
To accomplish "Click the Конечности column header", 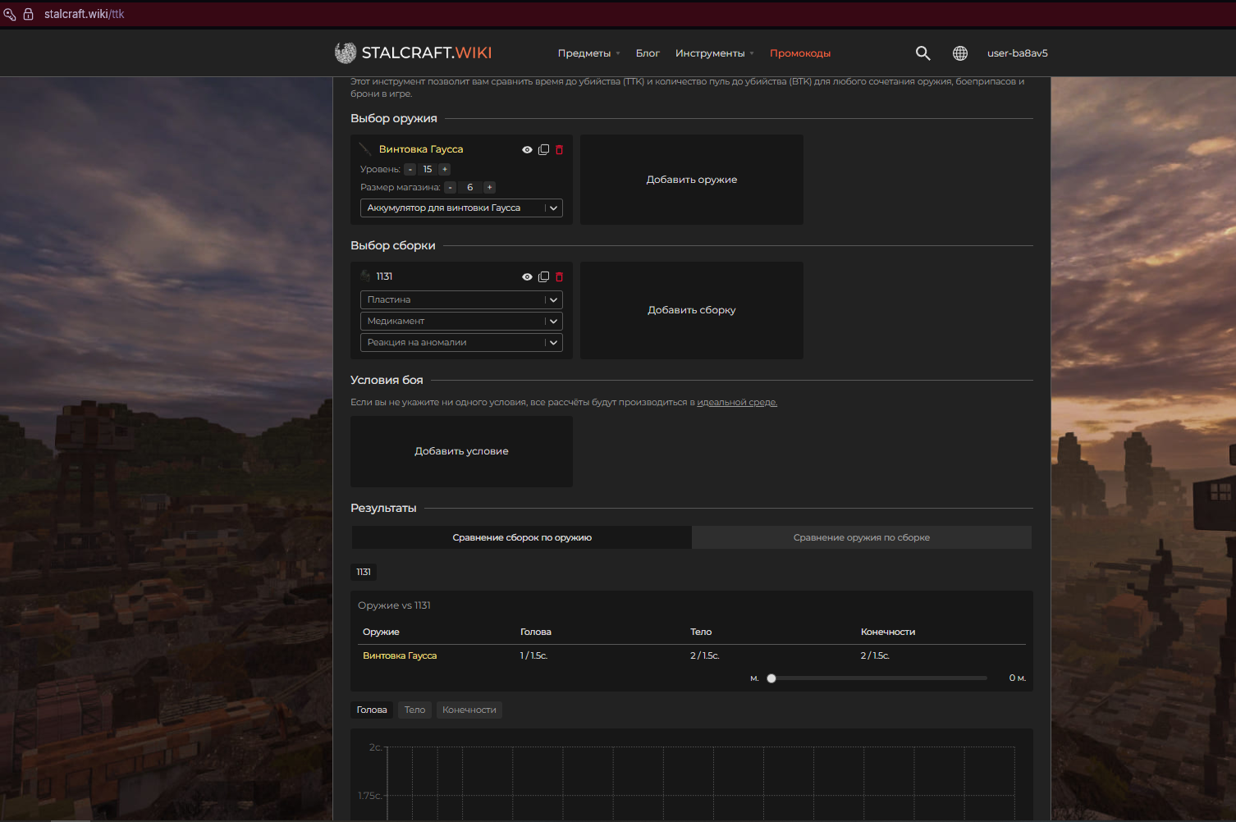I will tap(888, 632).
